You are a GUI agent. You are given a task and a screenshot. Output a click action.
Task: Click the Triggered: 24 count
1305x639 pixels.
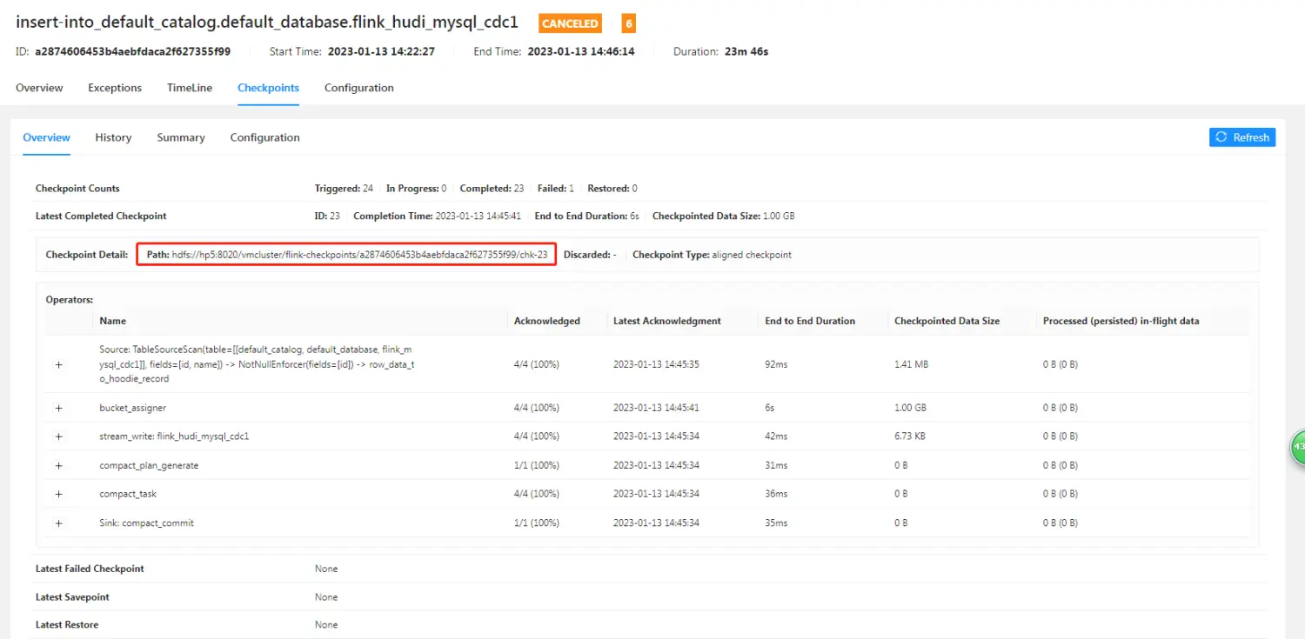click(x=344, y=189)
